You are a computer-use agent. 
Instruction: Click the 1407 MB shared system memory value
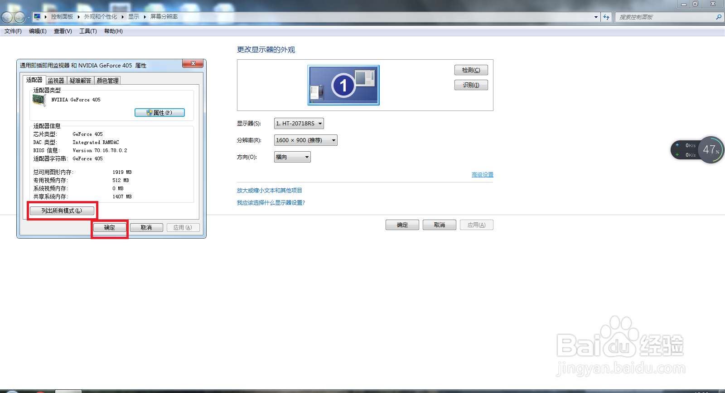[122, 196]
